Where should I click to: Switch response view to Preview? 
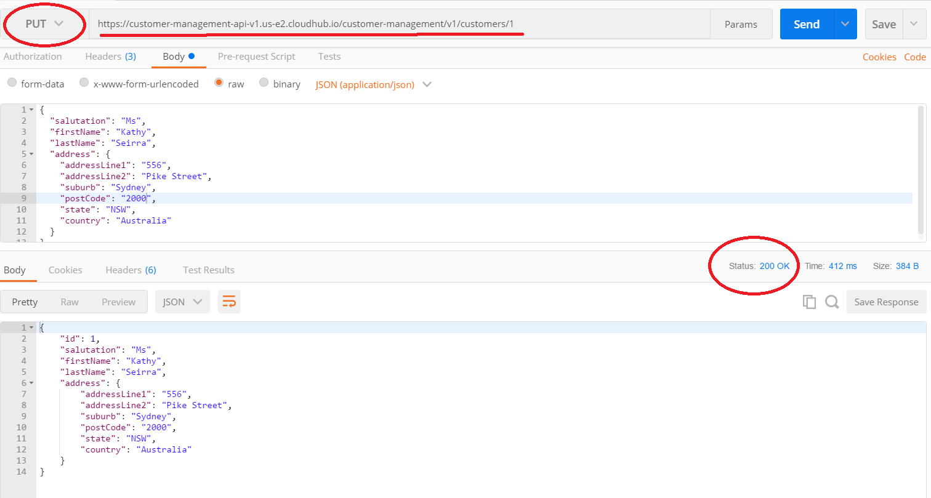click(x=118, y=302)
